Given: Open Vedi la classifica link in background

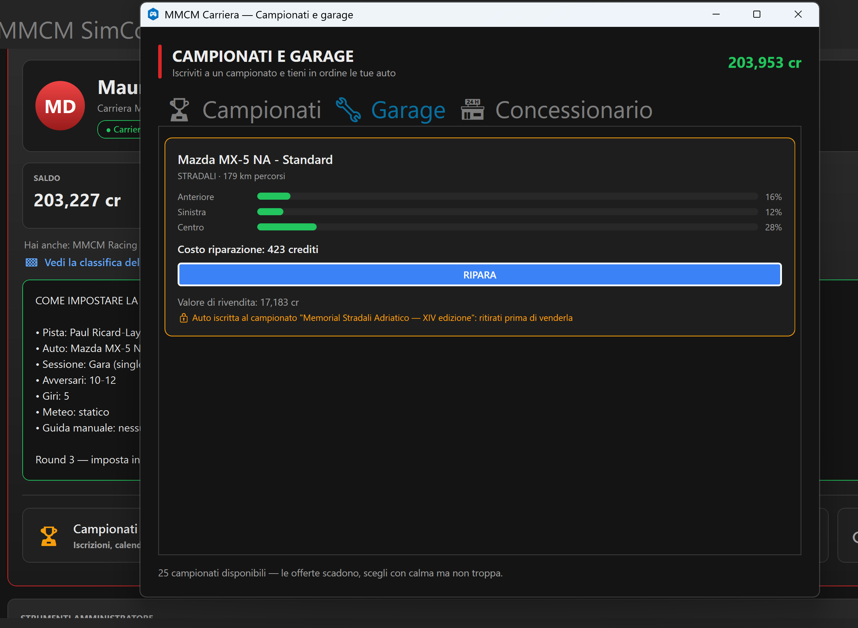Looking at the screenshot, I should pyautogui.click(x=92, y=262).
